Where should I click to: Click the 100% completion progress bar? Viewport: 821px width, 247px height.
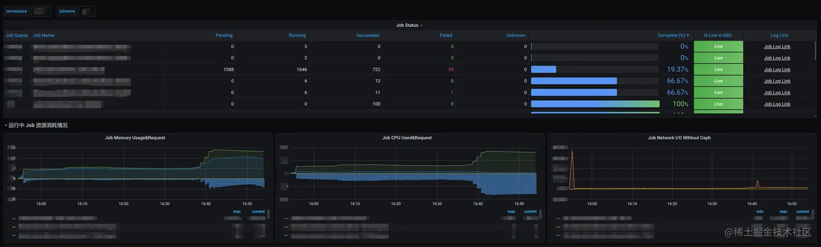tap(595, 104)
